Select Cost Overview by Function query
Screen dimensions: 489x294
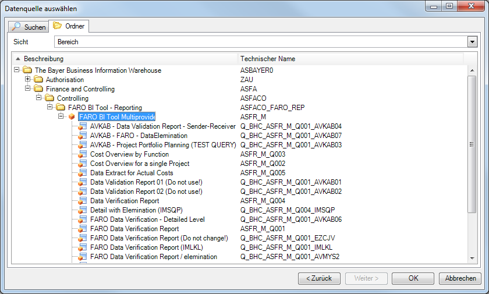coord(129,154)
